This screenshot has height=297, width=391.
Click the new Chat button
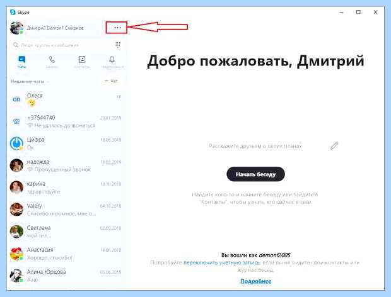pos(111,81)
